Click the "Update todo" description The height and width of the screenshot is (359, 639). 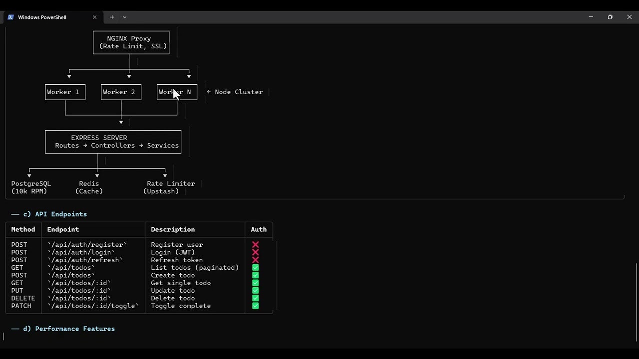pos(173,291)
